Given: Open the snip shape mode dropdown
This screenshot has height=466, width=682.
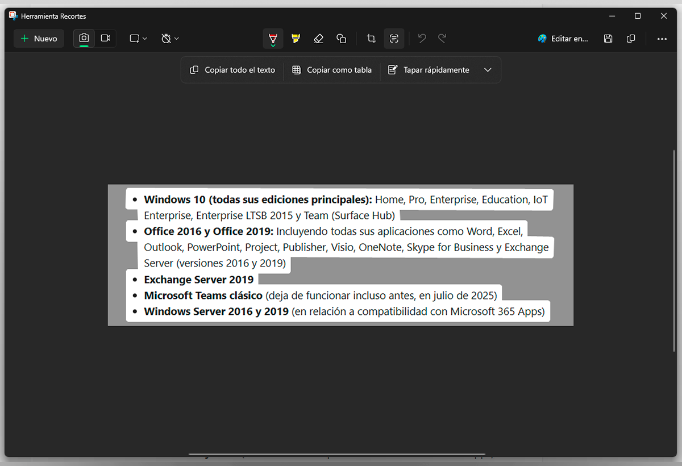Looking at the screenshot, I should [138, 39].
